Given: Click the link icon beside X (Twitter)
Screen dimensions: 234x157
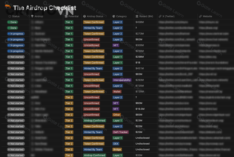Looking at the screenshot, I should pos(160,16).
